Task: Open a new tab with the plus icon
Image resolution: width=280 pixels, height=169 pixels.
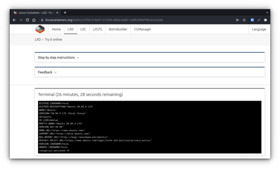Action: [x=65, y=13]
